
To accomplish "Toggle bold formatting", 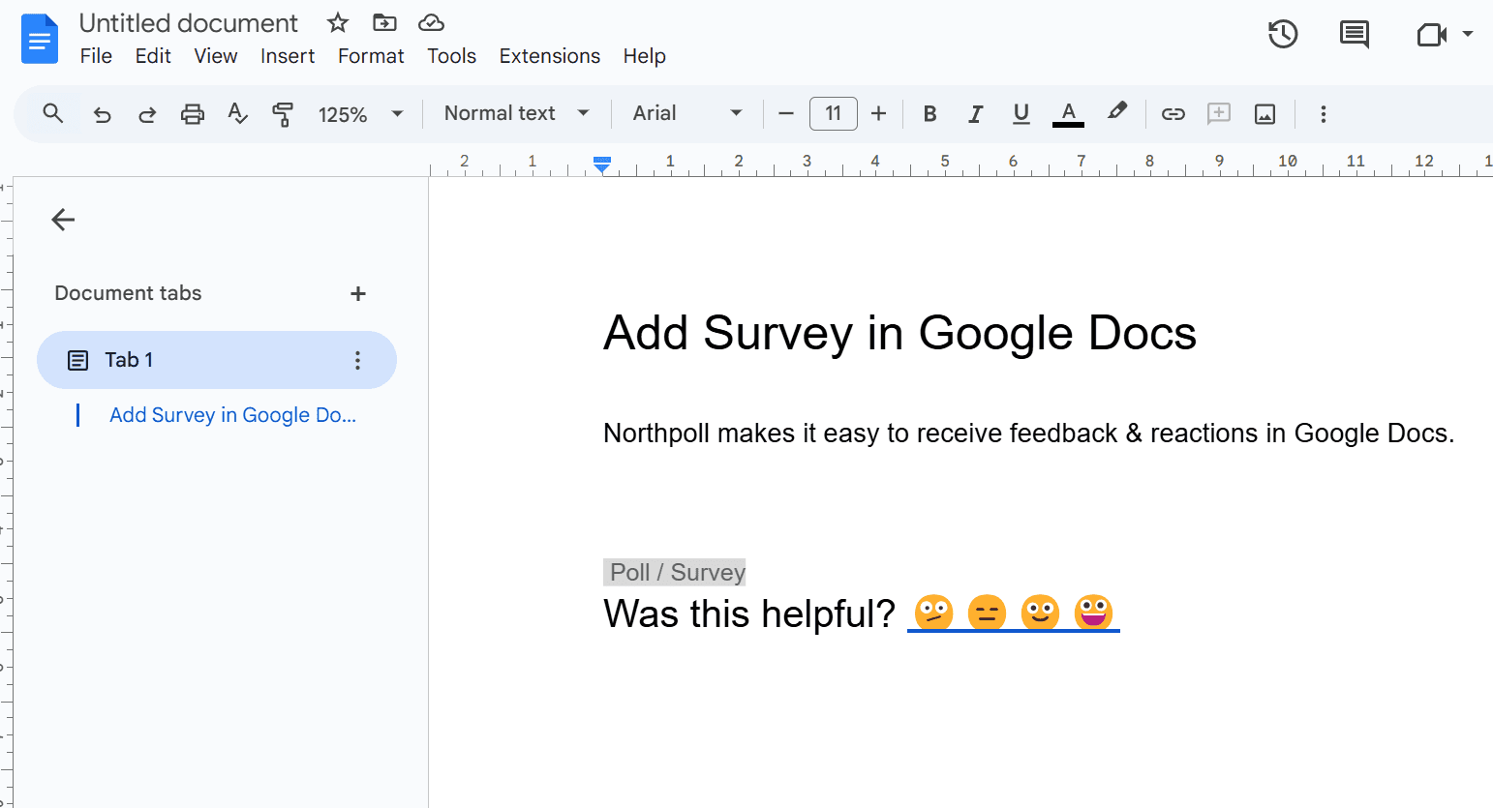I will tap(929, 114).
